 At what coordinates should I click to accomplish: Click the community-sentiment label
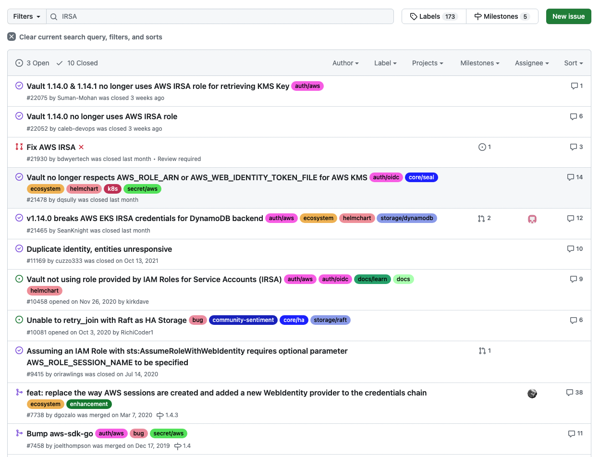[243, 320]
